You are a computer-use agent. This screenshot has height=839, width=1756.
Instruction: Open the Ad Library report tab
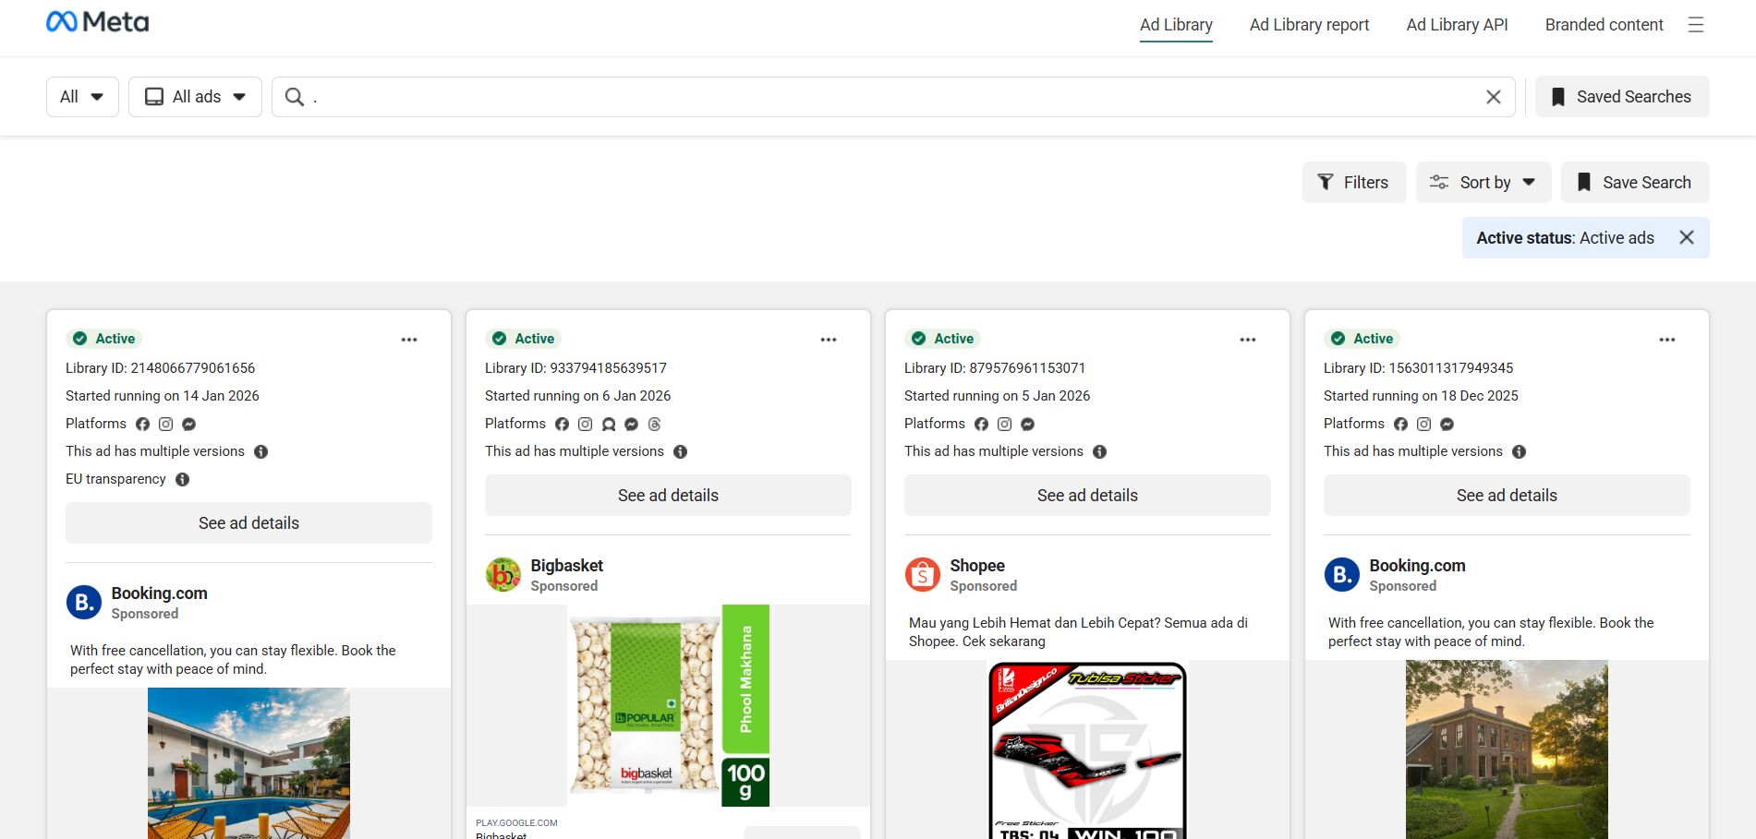click(1309, 25)
